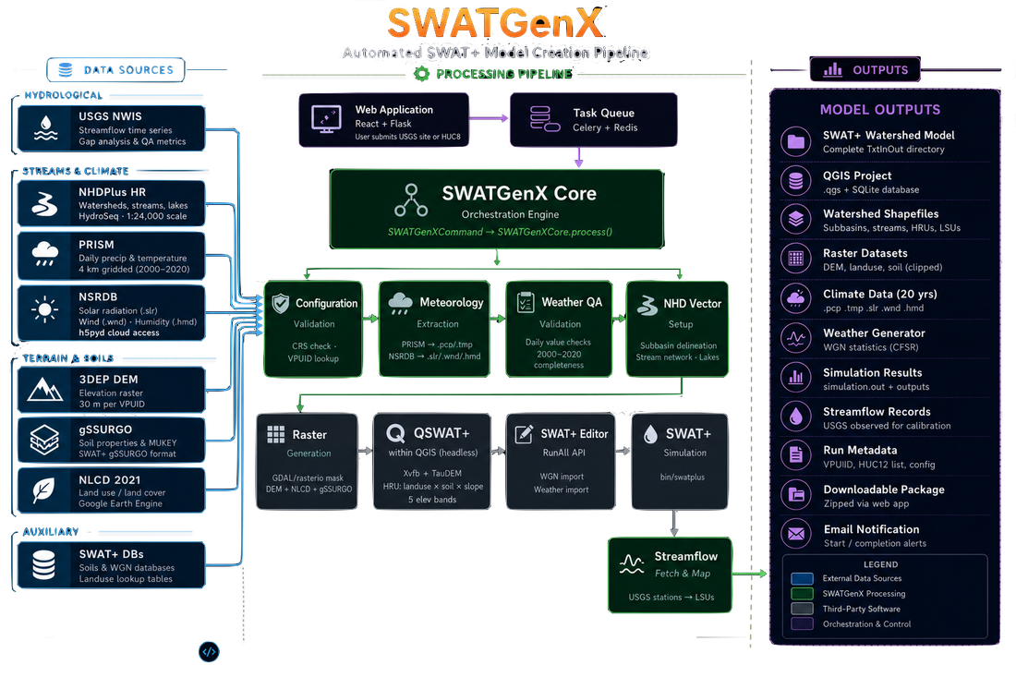The width and height of the screenshot is (1016, 677).
Task: Click the Run Metadata document icon
Action: pos(795,456)
